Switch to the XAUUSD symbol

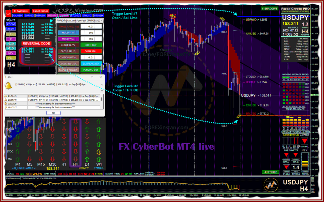[17, 16]
